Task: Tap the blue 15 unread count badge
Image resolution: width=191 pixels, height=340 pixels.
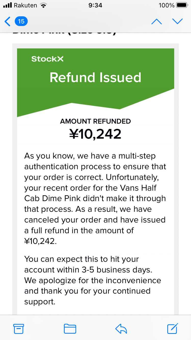Action: point(21,21)
